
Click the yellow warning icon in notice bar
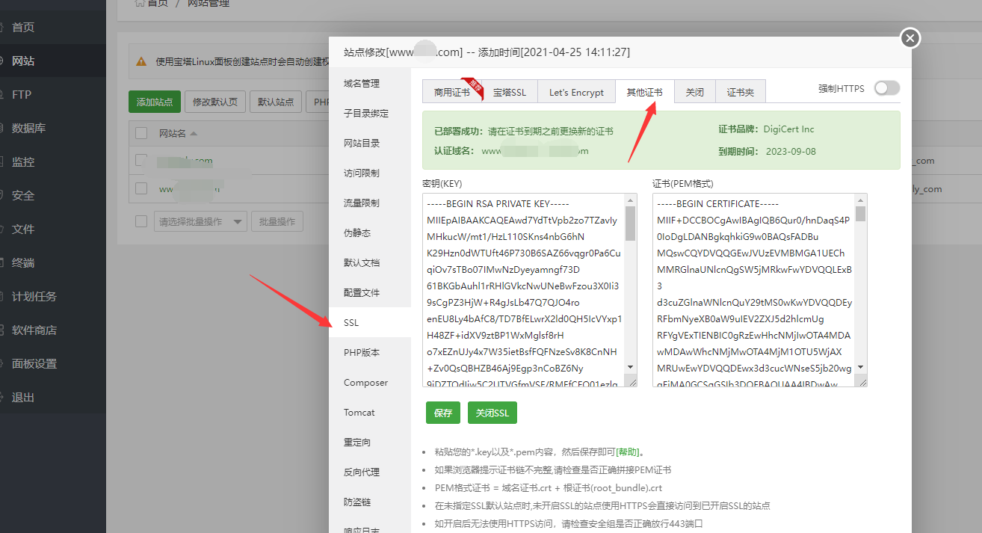141,61
